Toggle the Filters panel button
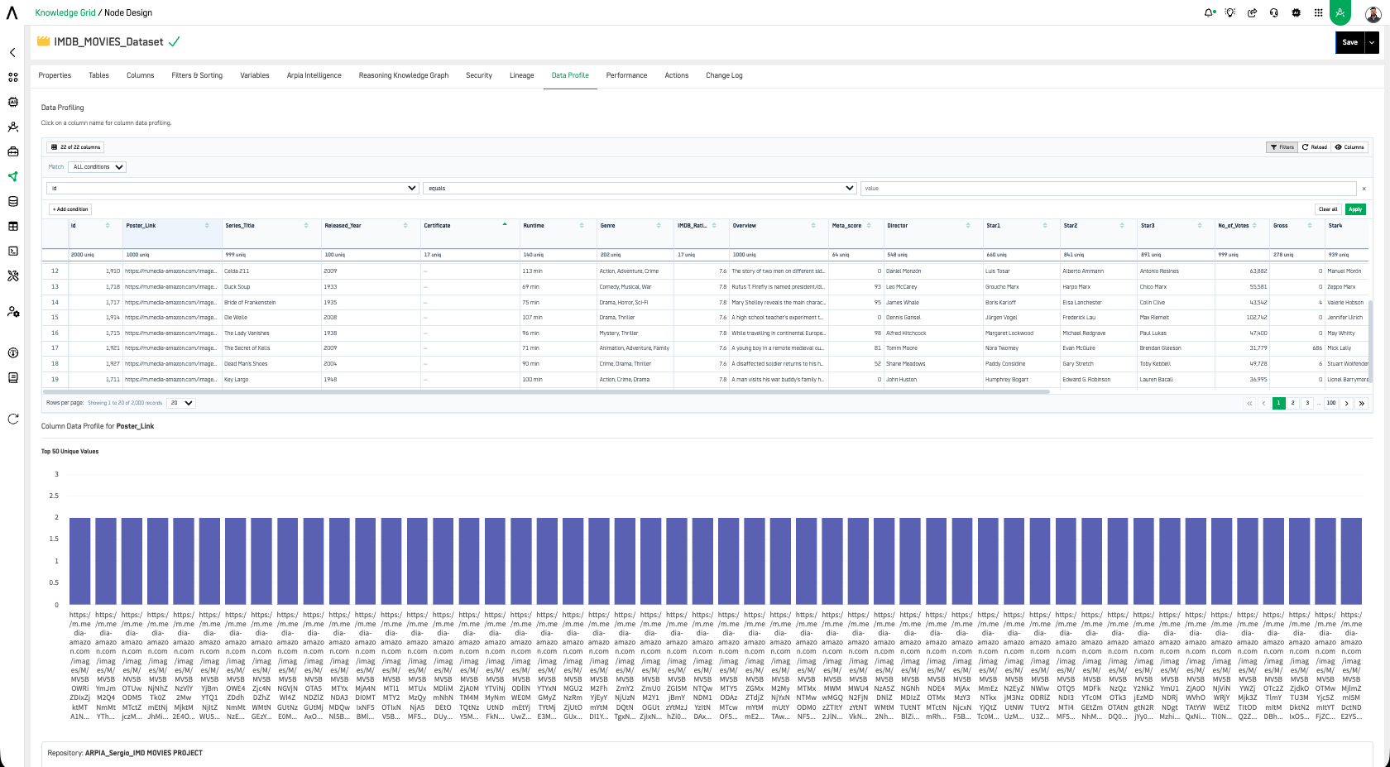Screen dimensions: 1390x767 coord(1282,147)
